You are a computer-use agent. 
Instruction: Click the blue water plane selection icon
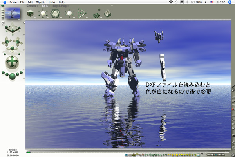click(127, 155)
